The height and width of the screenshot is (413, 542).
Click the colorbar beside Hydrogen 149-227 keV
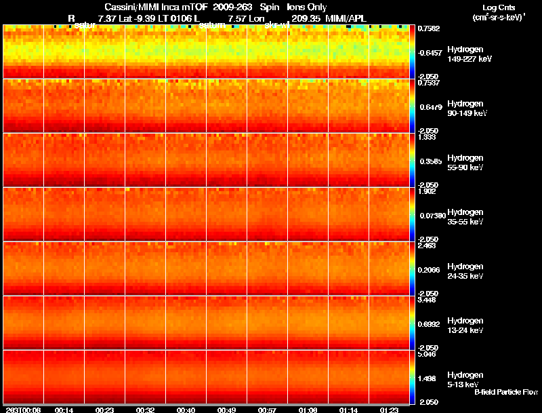412,52
